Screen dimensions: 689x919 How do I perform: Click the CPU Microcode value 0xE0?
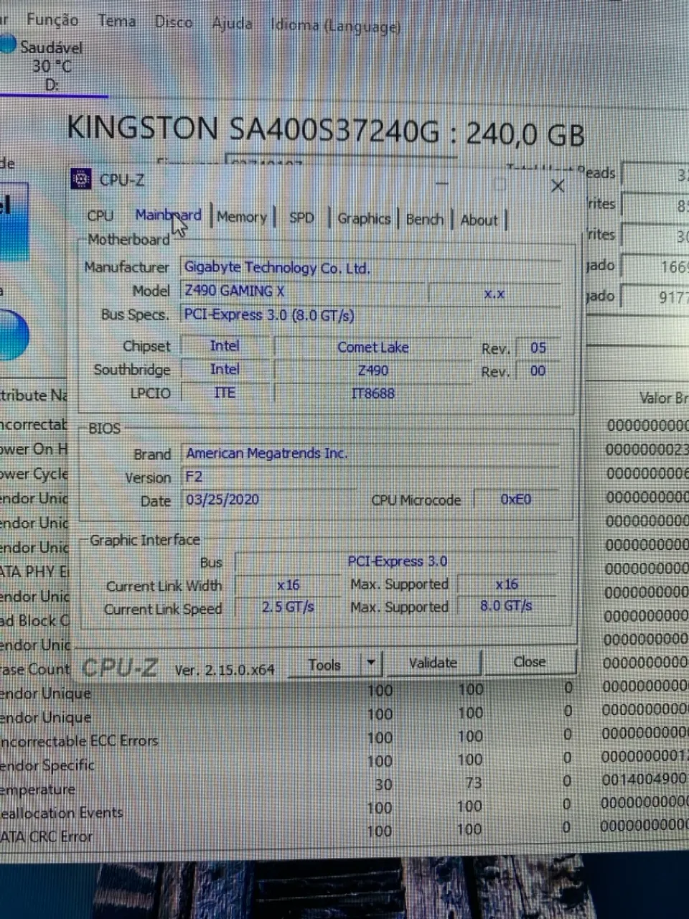click(x=515, y=499)
